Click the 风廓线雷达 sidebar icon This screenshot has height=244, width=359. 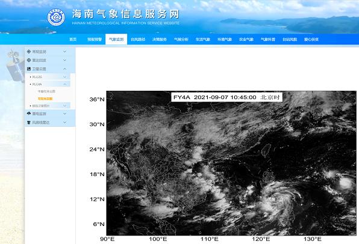click(29, 123)
